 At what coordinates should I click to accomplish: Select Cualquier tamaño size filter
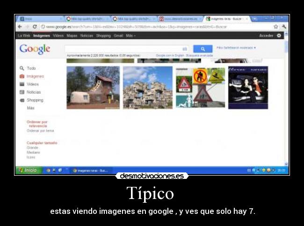point(42,143)
